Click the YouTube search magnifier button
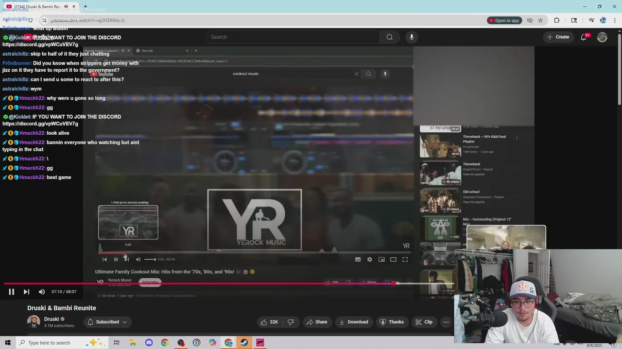This screenshot has height=349, width=622. [389, 37]
